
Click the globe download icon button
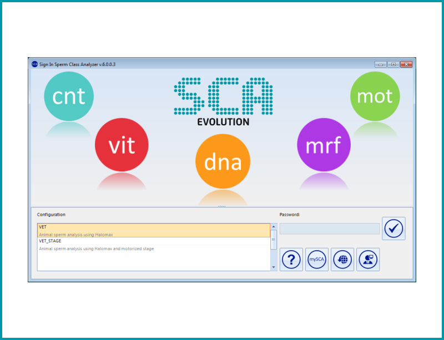[x=342, y=260]
